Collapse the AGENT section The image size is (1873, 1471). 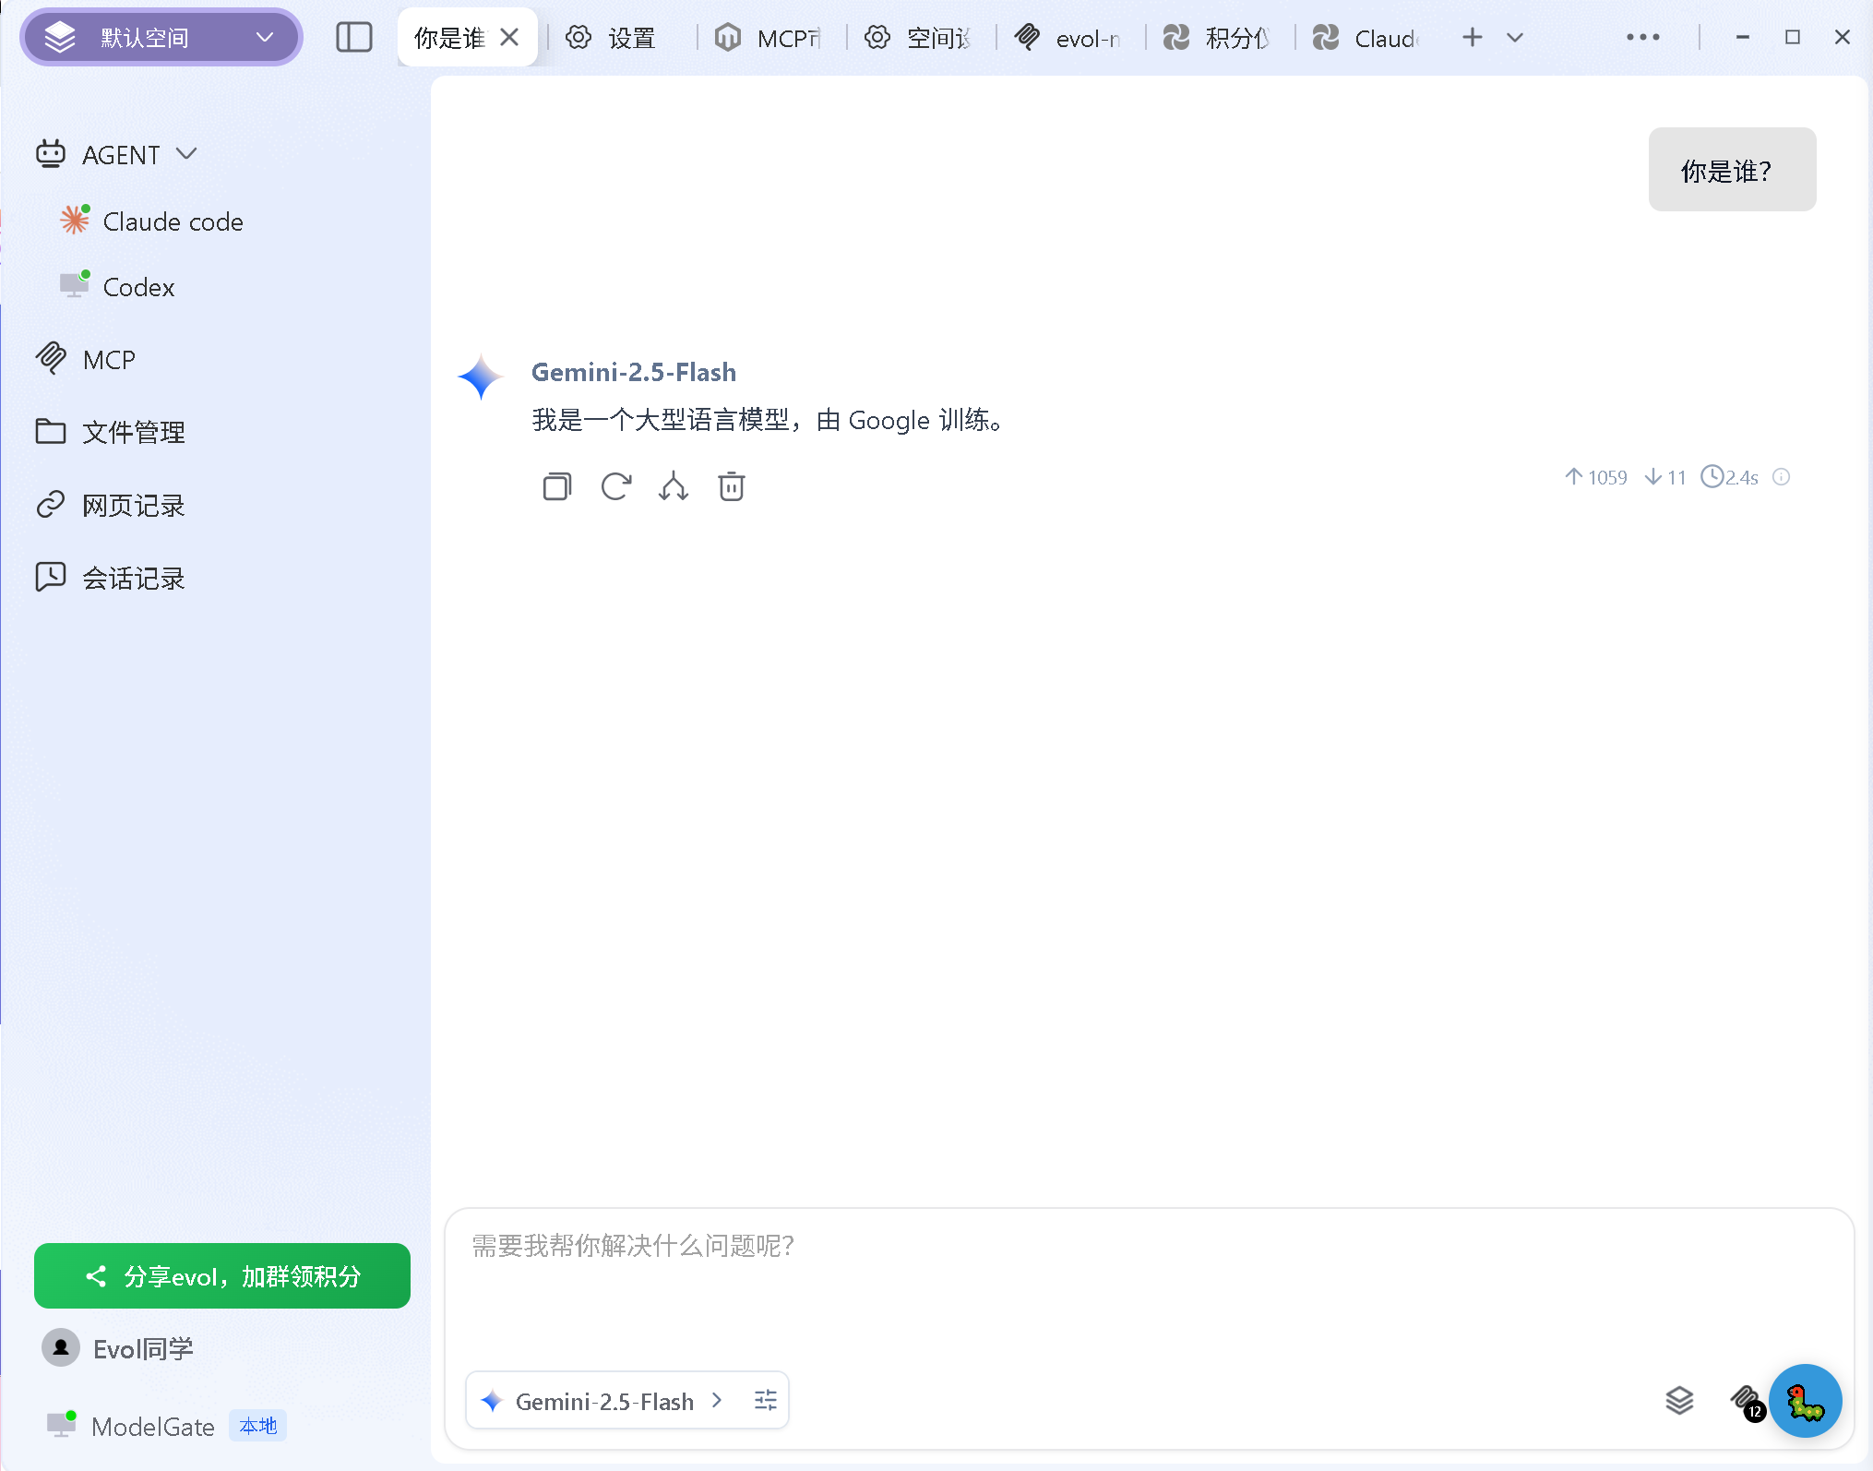click(x=188, y=153)
